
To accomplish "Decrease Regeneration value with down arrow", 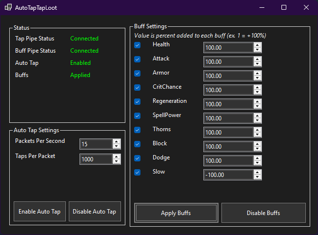I will pos(258,106).
